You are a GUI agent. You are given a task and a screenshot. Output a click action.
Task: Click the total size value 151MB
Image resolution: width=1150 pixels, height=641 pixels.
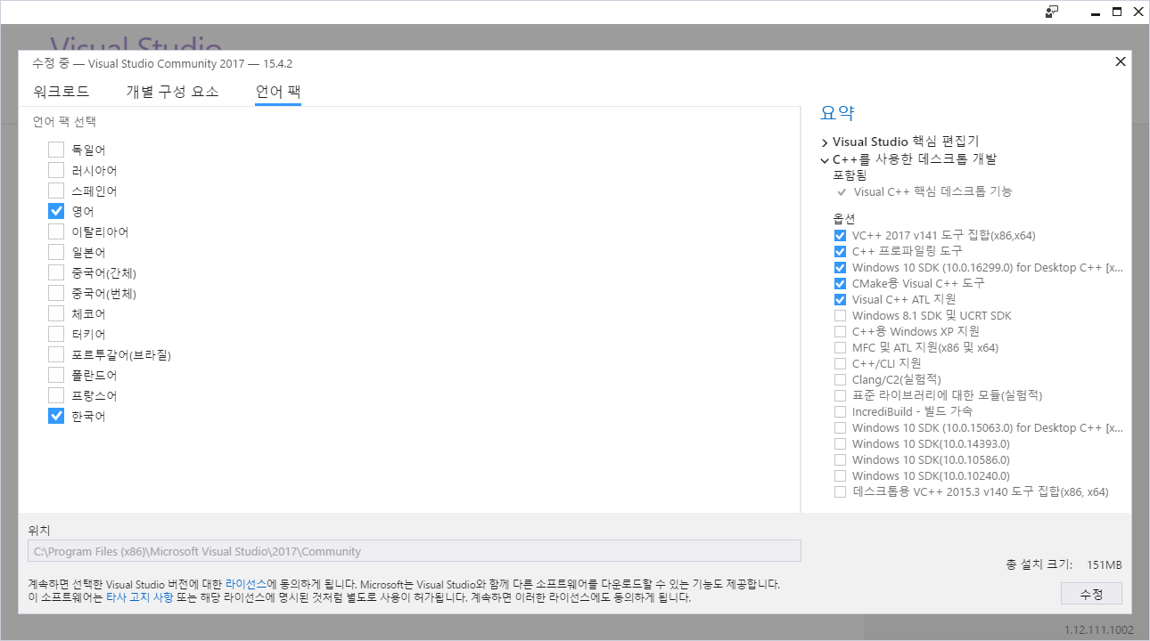pyautogui.click(x=1104, y=565)
